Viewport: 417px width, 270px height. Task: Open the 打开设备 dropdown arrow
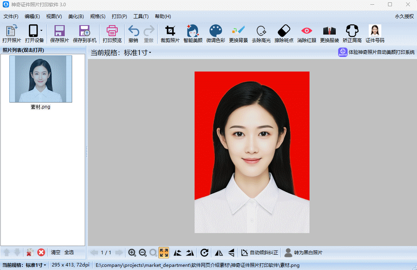41,31
